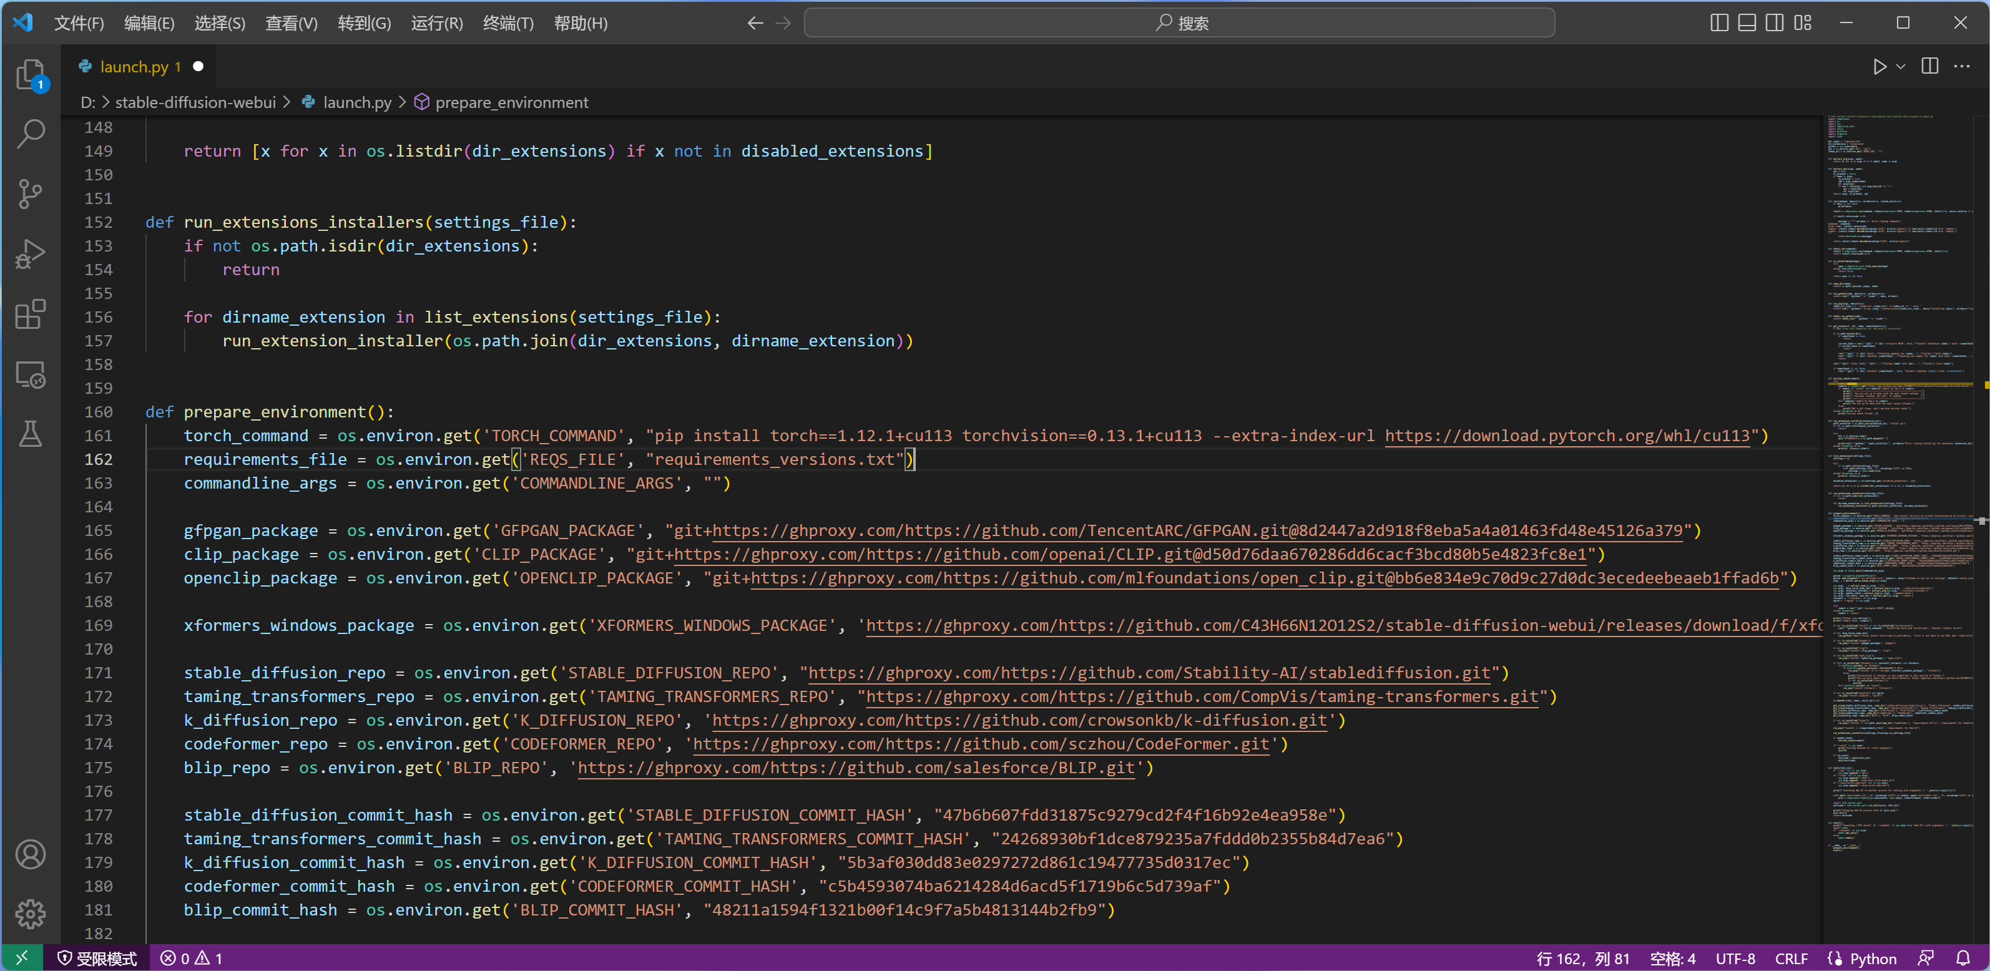Screen dimensions: 1990x971
Task: Toggle the primary side bar layout button
Action: coord(1719,23)
